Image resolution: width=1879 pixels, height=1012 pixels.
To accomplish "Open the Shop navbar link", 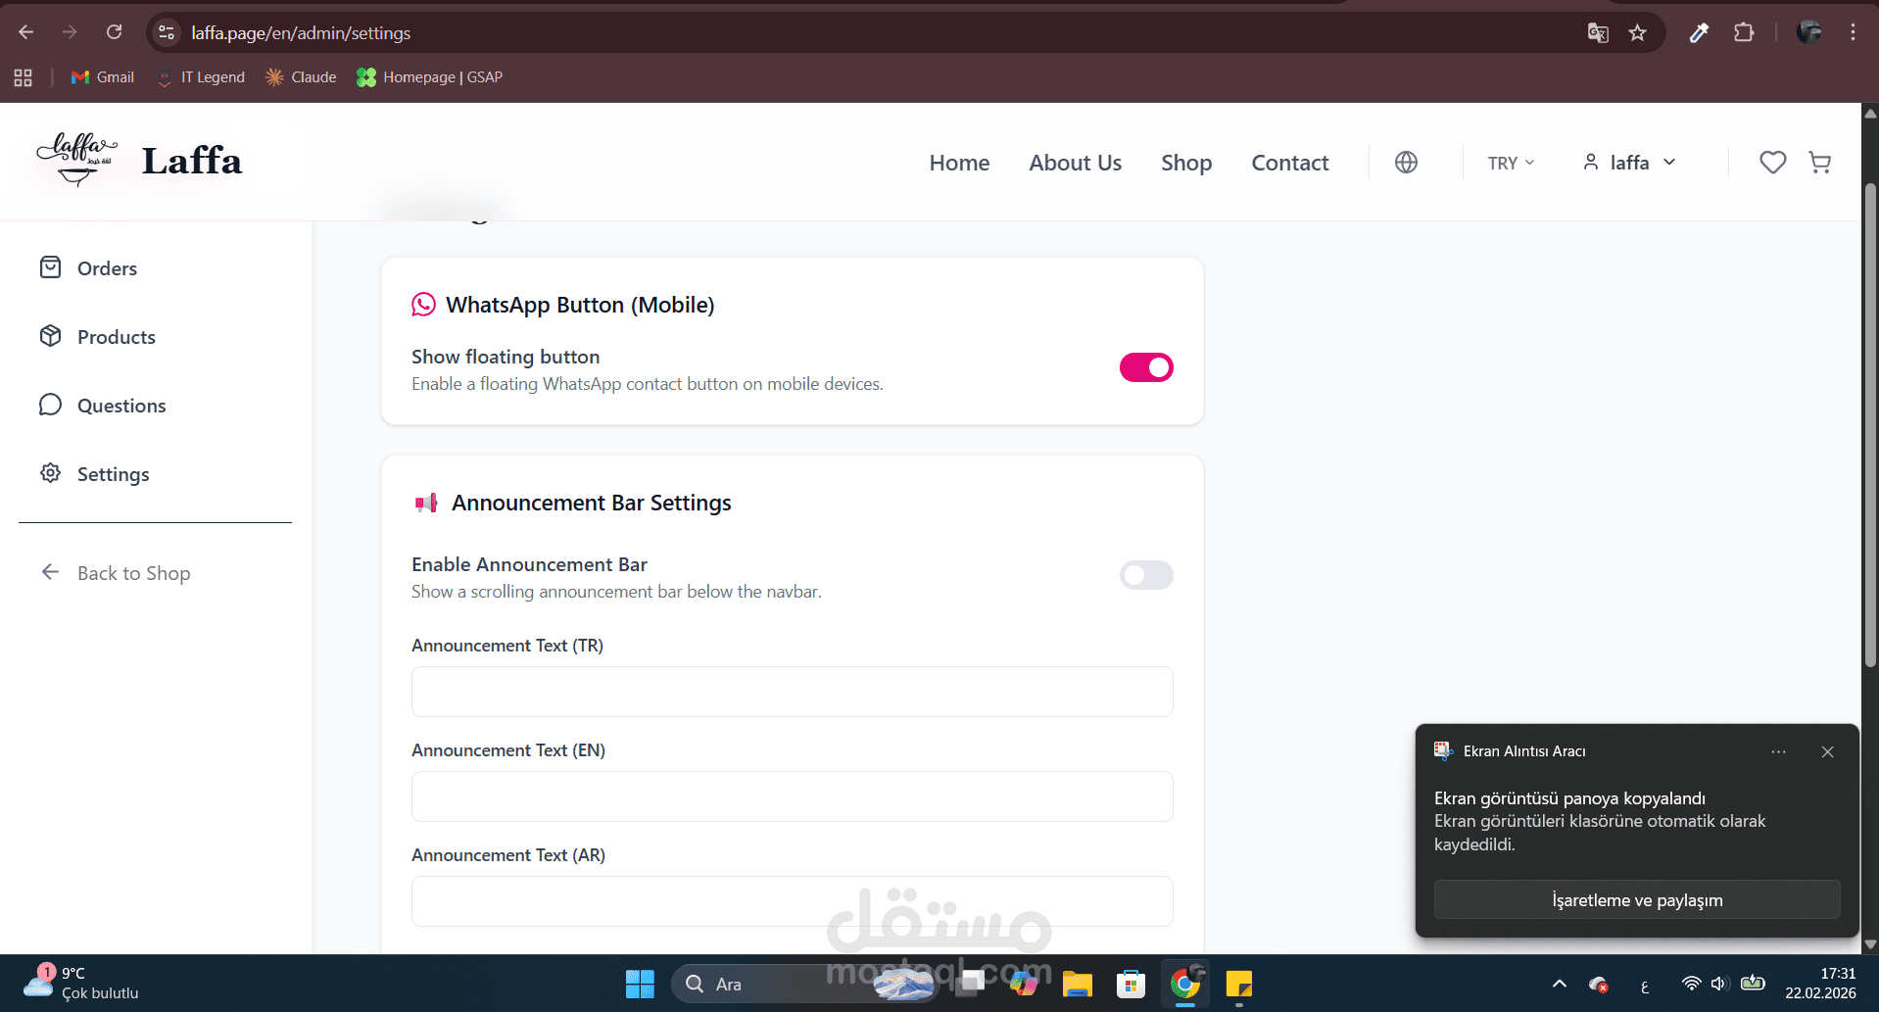I will click(x=1186, y=163).
